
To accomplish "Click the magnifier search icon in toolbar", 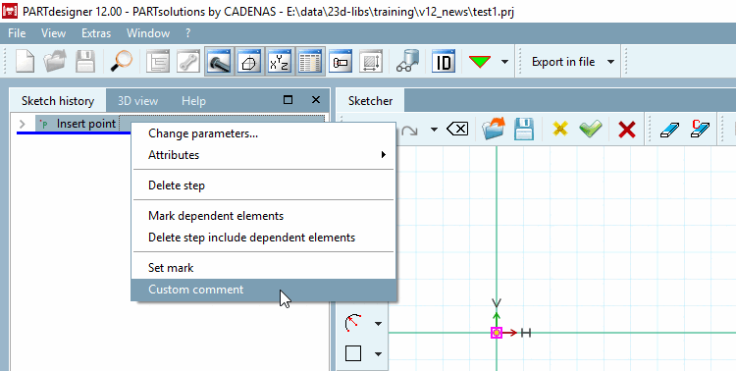I will 121,62.
